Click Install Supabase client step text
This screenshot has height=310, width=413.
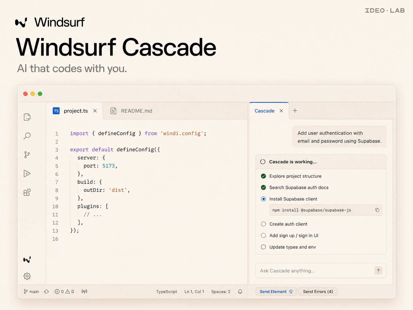(293, 199)
